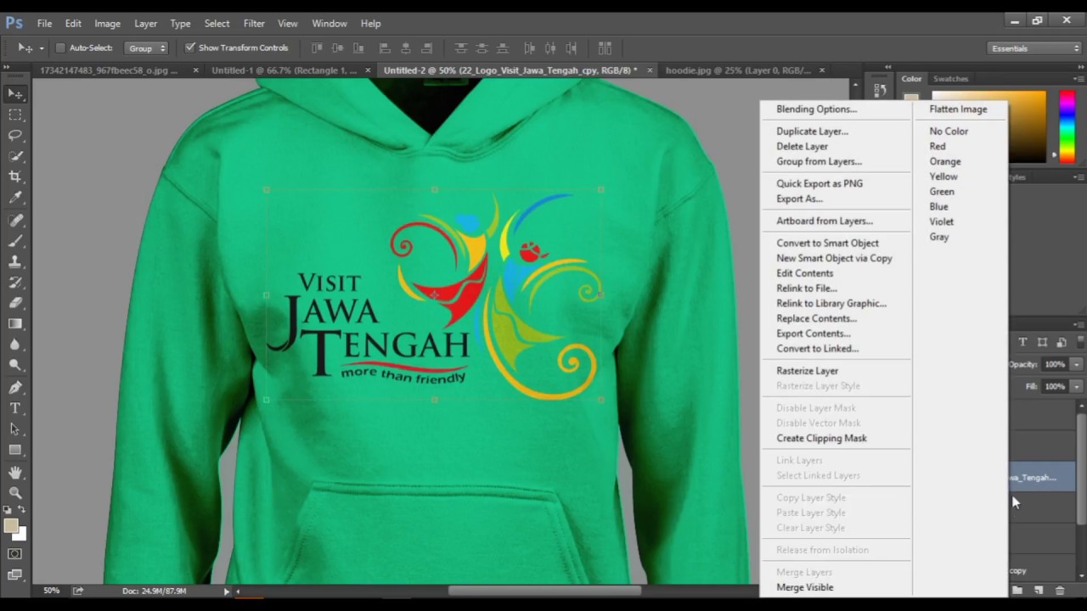The image size is (1087, 611).
Task: Select the History Brush tool
Action: pos(15,283)
